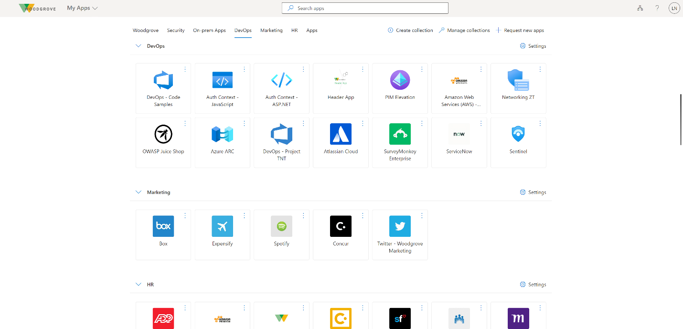Launch the Box app

pyautogui.click(x=163, y=234)
